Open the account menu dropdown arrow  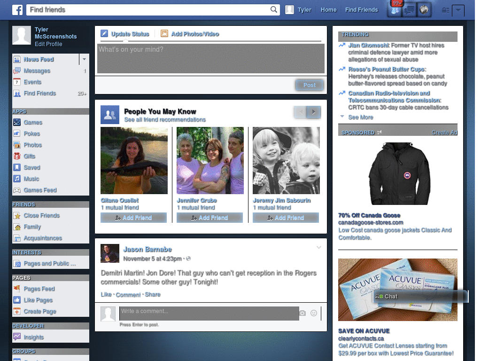458,10
